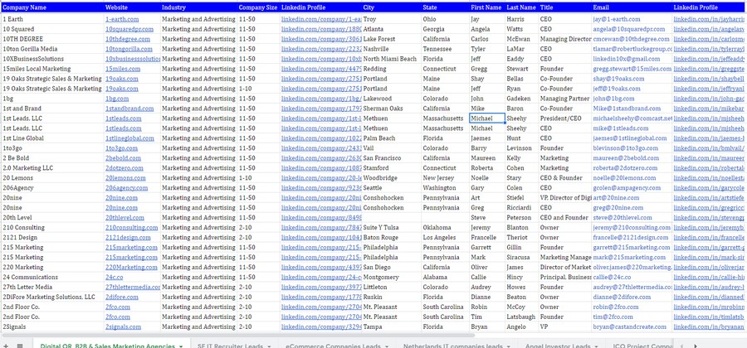Select the Digital OR, B2B & Sales Marketing Agencies tab
The width and height of the screenshot is (747, 348).
pyautogui.click(x=108, y=346)
